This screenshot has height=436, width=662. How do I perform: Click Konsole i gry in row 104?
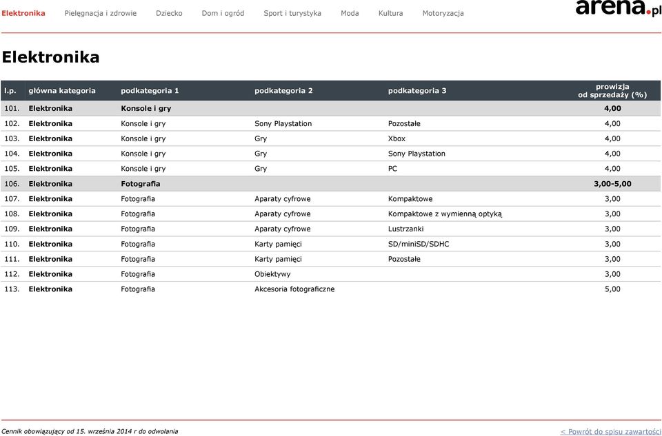click(143, 154)
